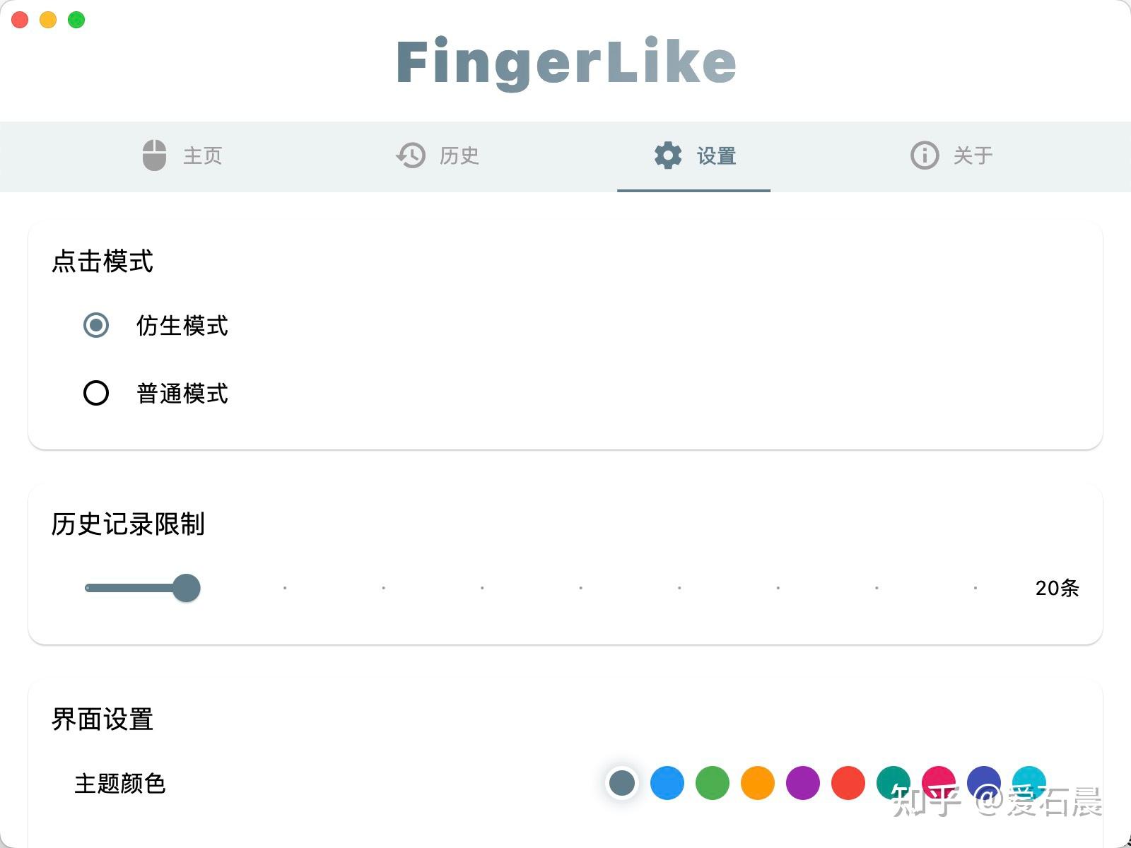
Task: Click the mouse icon on the 主页 tab
Action: (x=154, y=155)
